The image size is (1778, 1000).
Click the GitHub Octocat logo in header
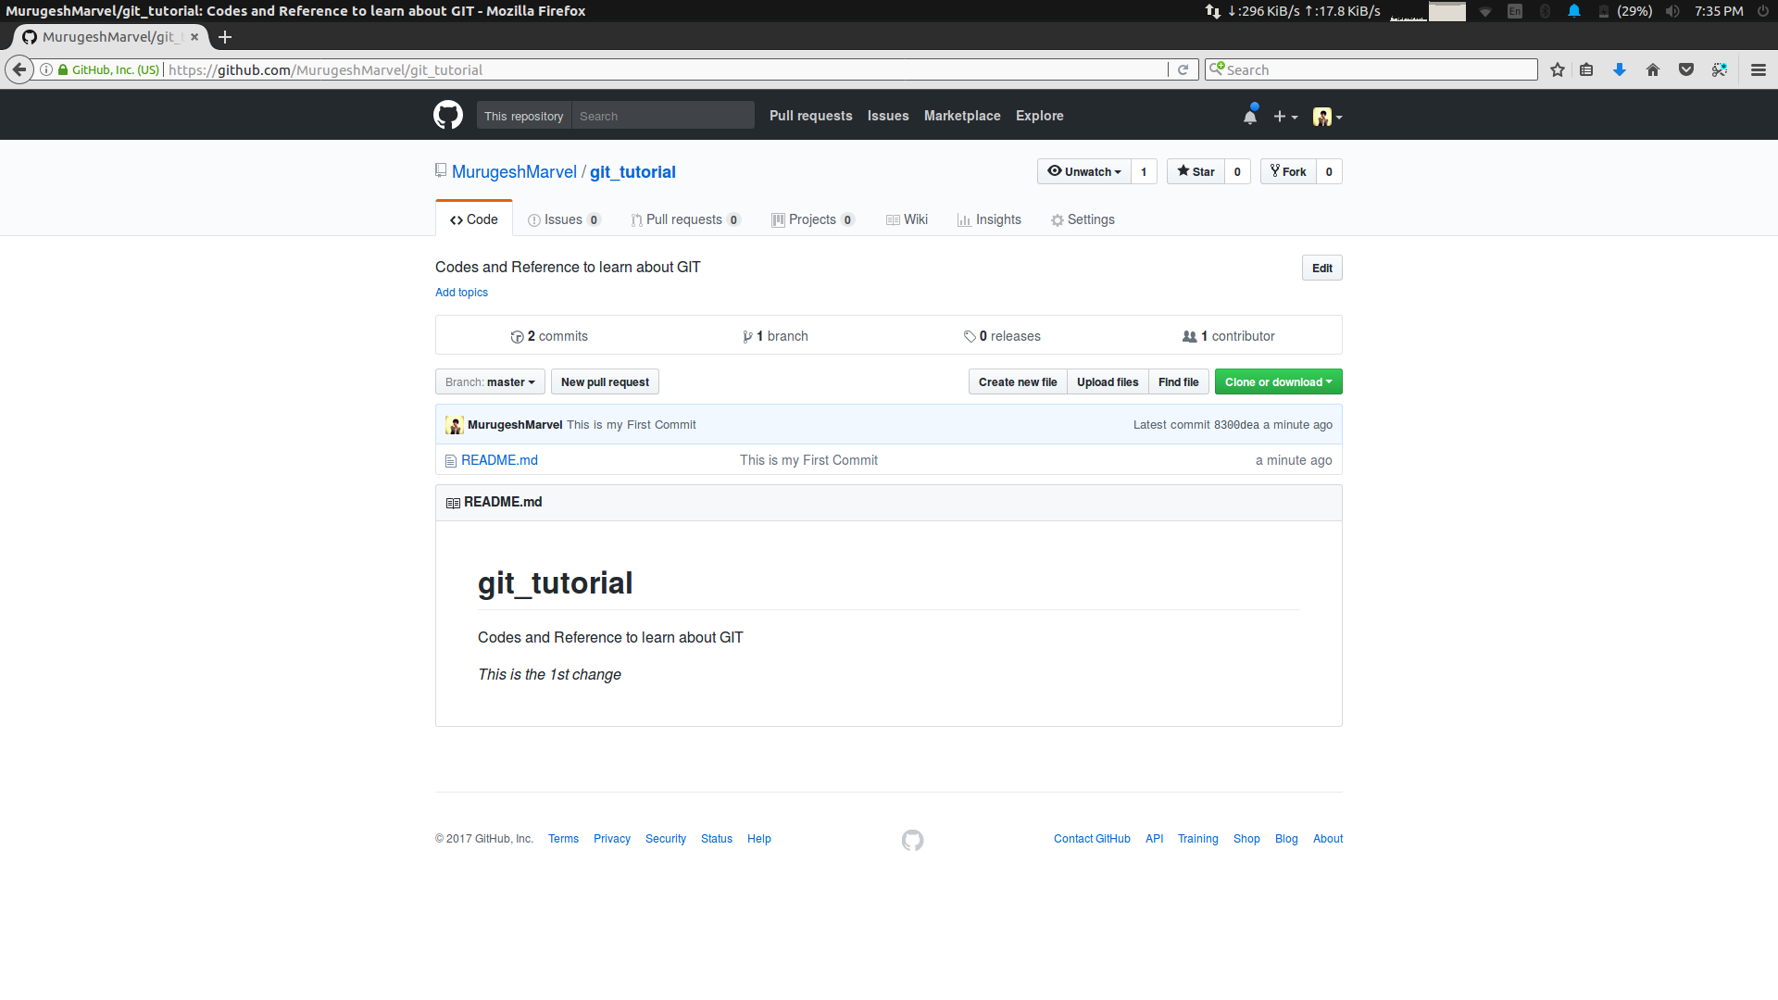click(448, 116)
